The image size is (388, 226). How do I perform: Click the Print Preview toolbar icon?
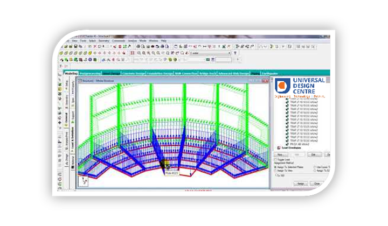tap(143, 46)
